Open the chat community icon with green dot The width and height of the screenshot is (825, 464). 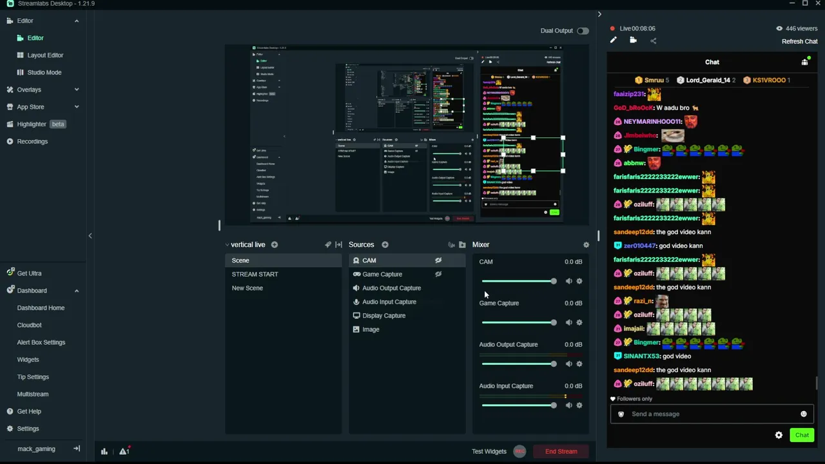coord(805,62)
